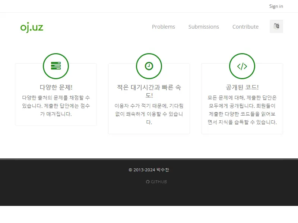Image resolution: width=298 pixels, height=223 pixels.
Task: Click paragraph starting '다양한 출처의 문제를'
Action: point(56,106)
